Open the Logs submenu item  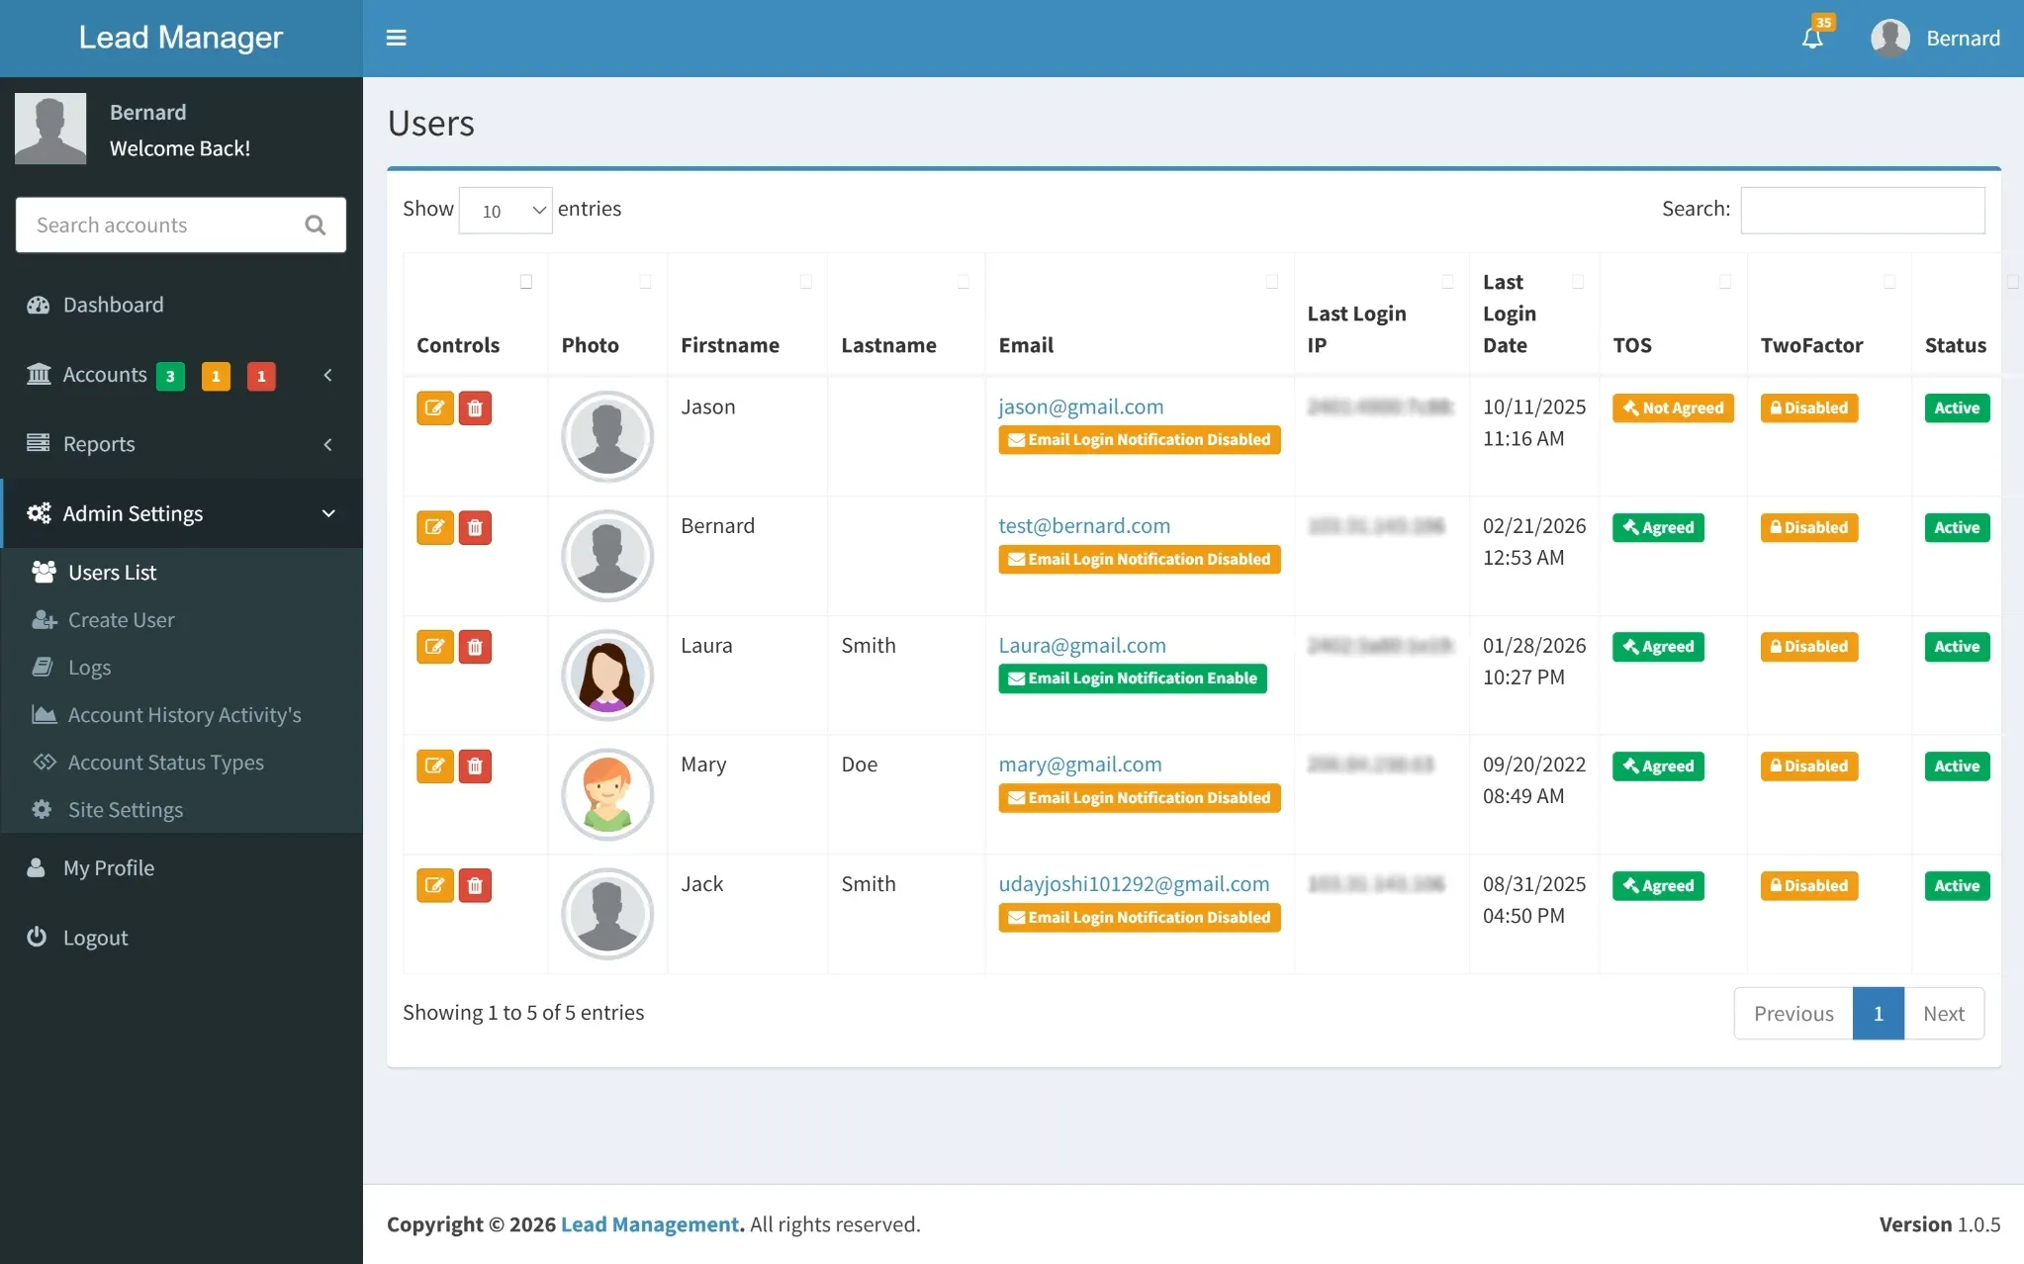[x=181, y=667]
